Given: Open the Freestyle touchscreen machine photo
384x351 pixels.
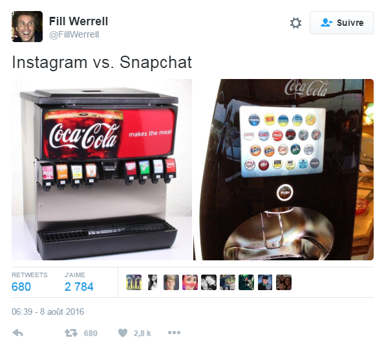Looking at the screenshot, I should click(x=283, y=170).
